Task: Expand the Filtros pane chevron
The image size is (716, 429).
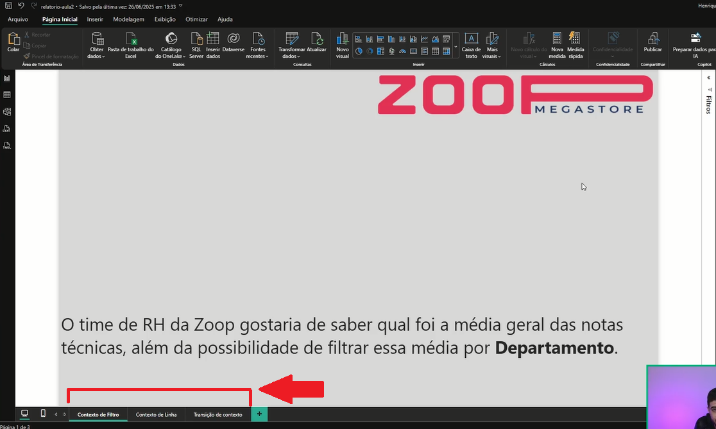Action: tap(709, 78)
